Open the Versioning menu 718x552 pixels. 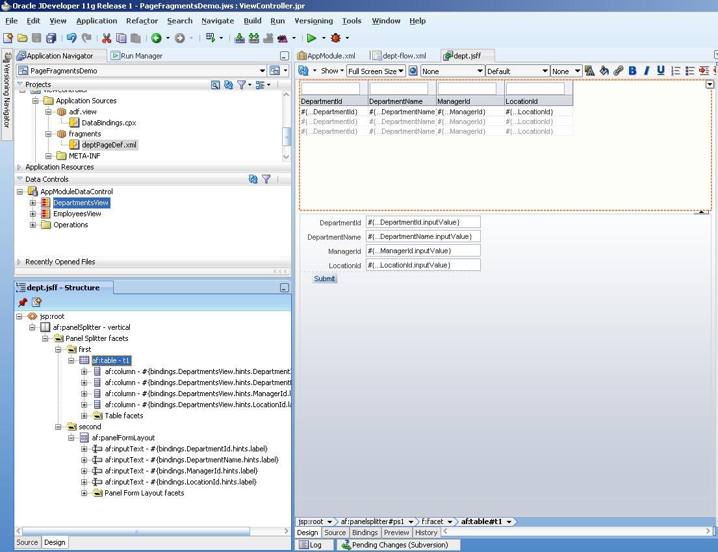[313, 21]
